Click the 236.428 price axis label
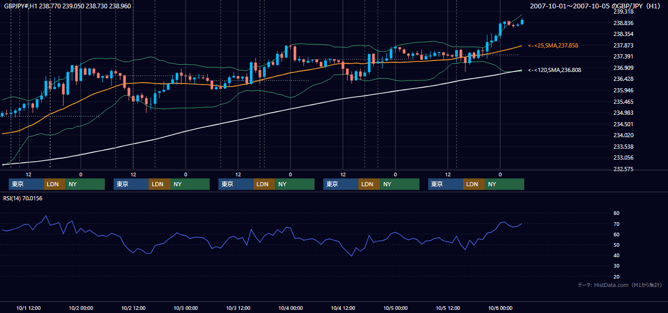This screenshot has width=668, height=313. 624,79
